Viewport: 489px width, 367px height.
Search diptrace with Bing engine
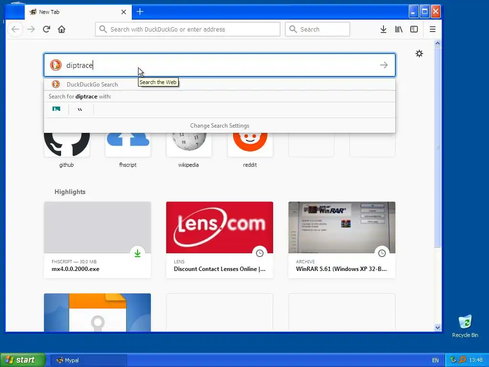56,110
